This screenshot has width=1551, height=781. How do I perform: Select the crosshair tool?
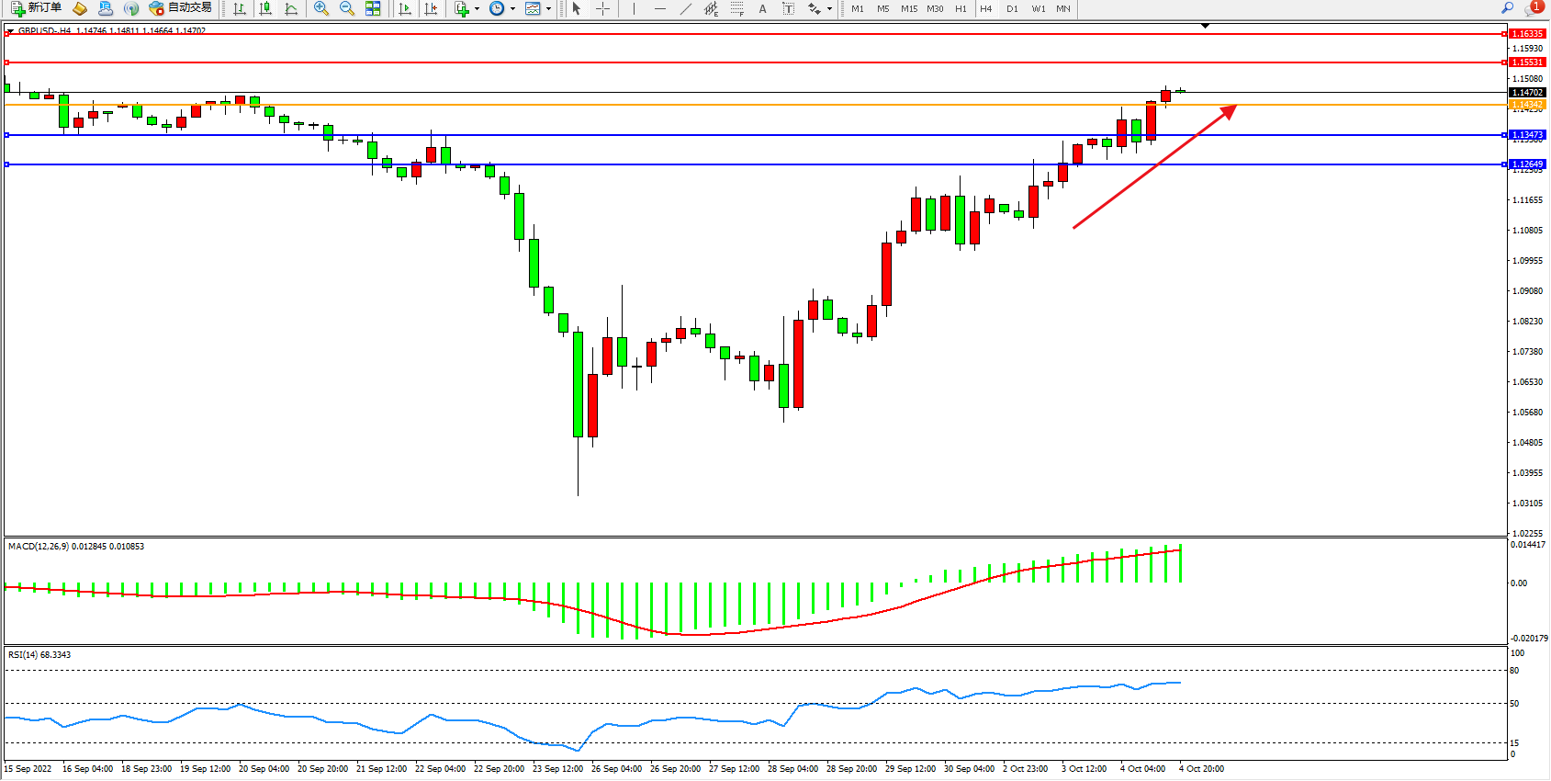pyautogui.click(x=602, y=8)
